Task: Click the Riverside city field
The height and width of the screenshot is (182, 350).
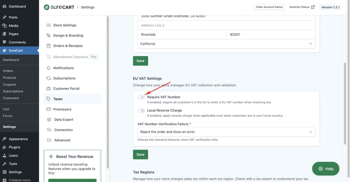Action: point(182,35)
